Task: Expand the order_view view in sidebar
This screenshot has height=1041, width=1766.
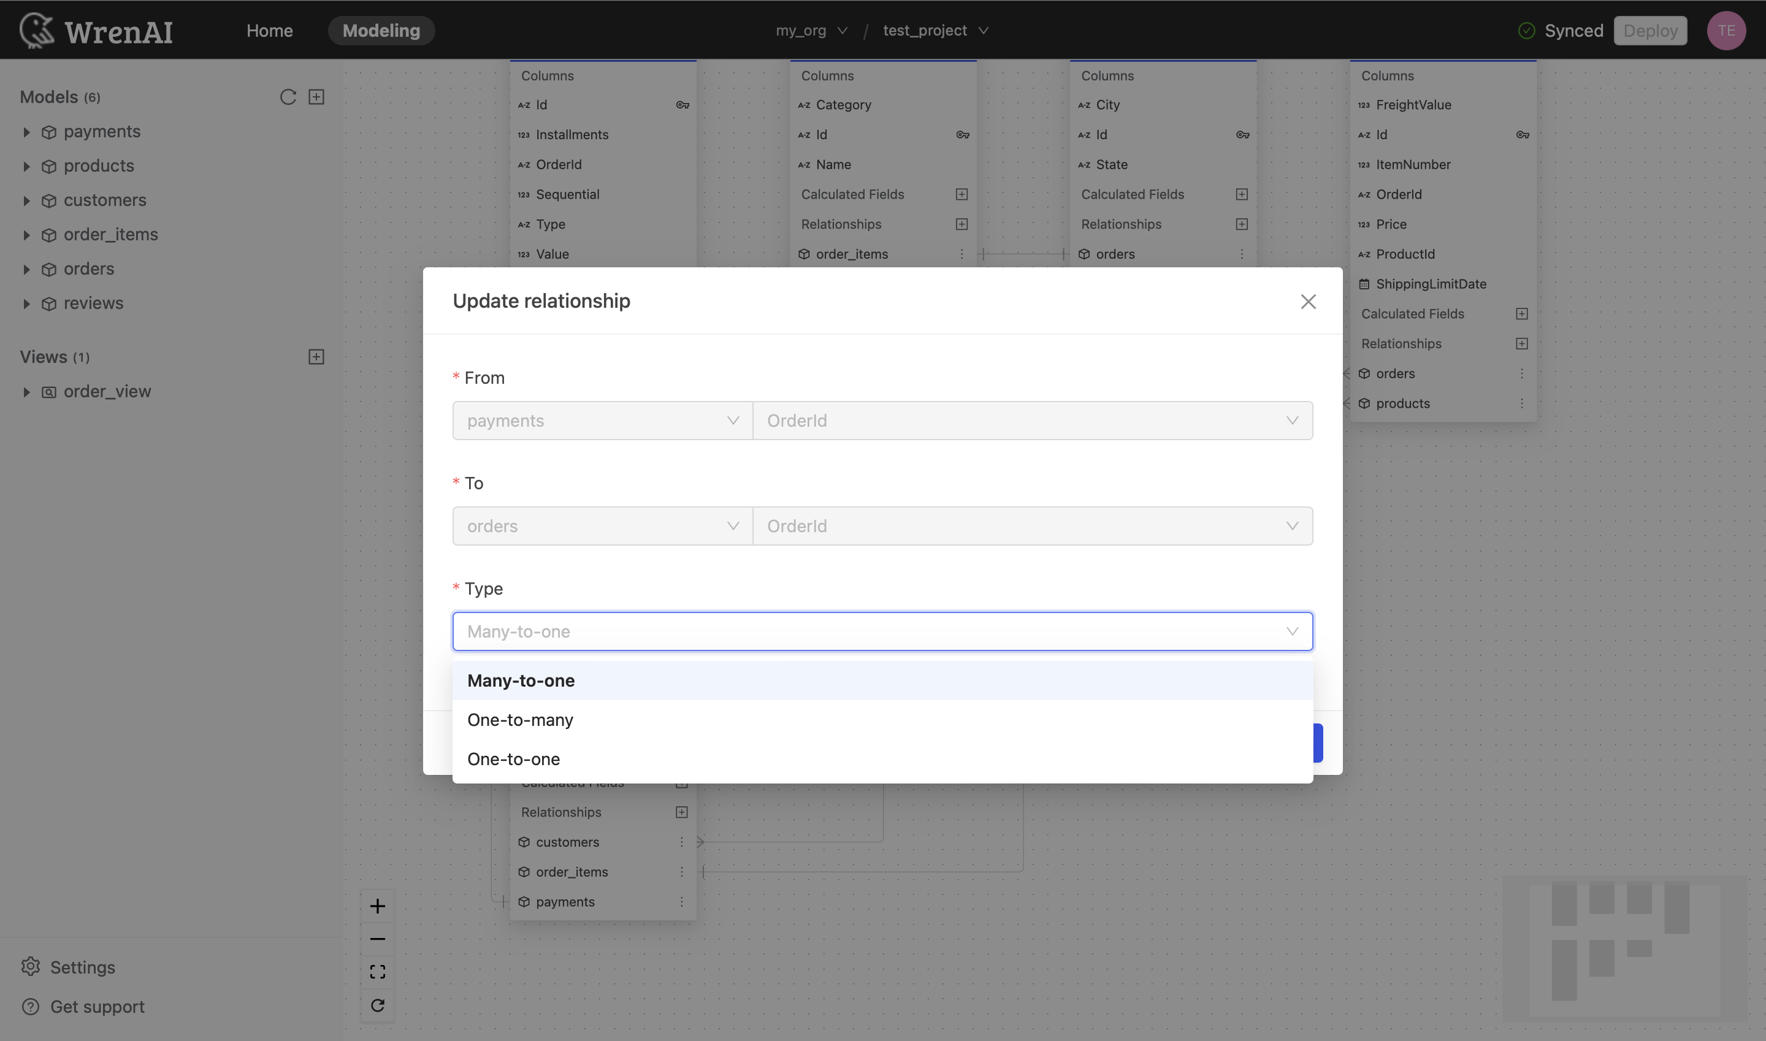Action: point(26,392)
